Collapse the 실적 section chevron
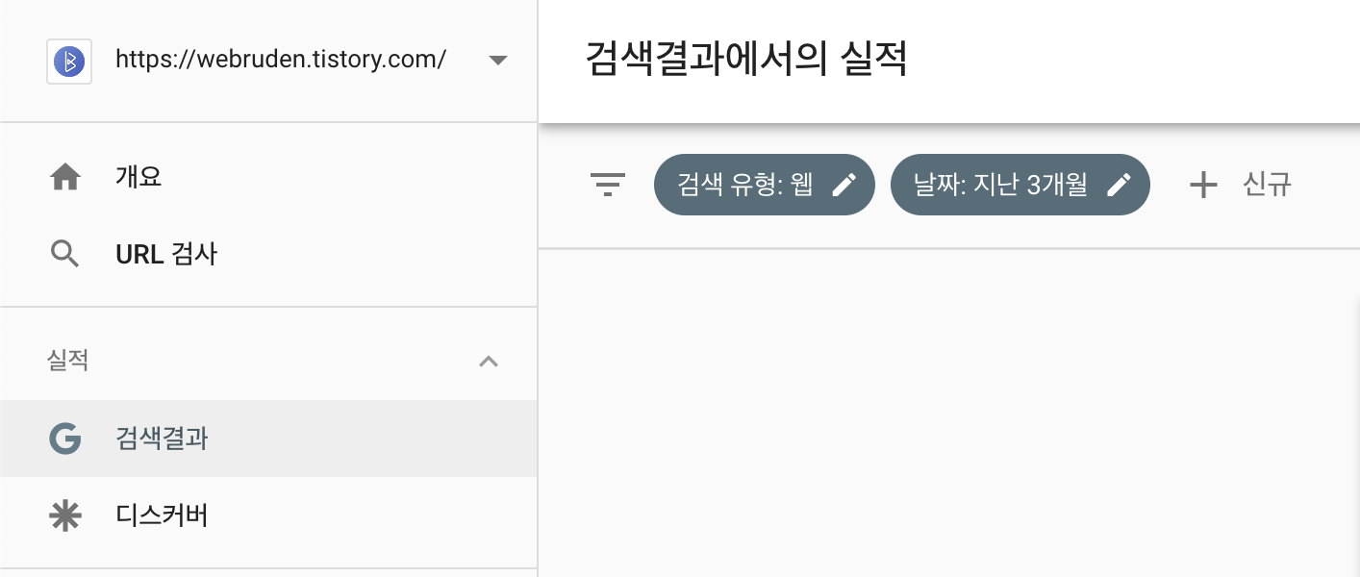Screen dimensions: 1360x577 [x=489, y=362]
